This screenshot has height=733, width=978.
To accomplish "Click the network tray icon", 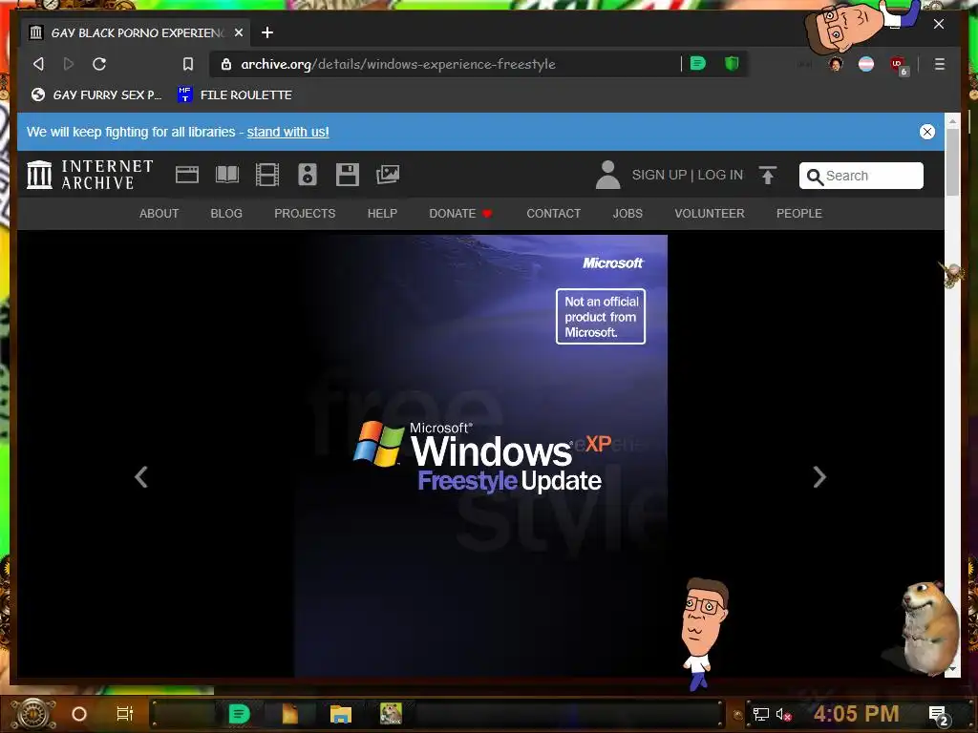I will (x=760, y=714).
